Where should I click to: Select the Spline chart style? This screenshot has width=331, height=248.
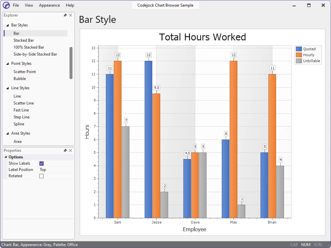click(x=19, y=124)
